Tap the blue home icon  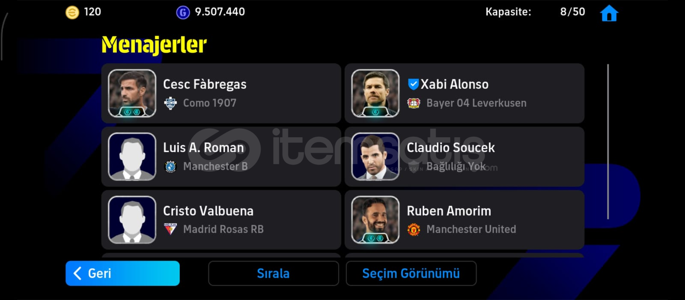click(x=609, y=13)
